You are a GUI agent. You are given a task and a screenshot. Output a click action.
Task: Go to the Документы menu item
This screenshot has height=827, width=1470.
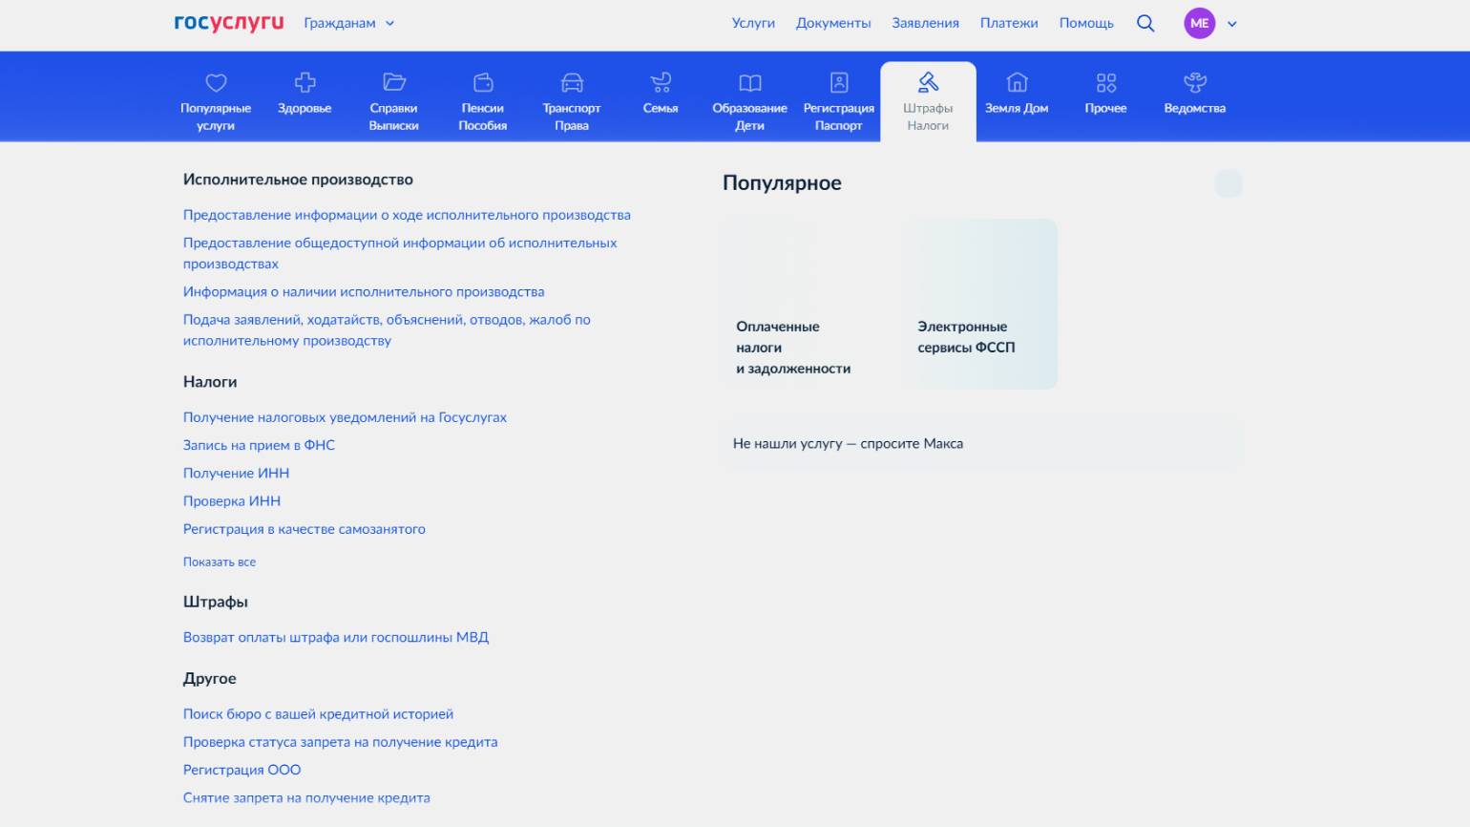click(x=833, y=24)
